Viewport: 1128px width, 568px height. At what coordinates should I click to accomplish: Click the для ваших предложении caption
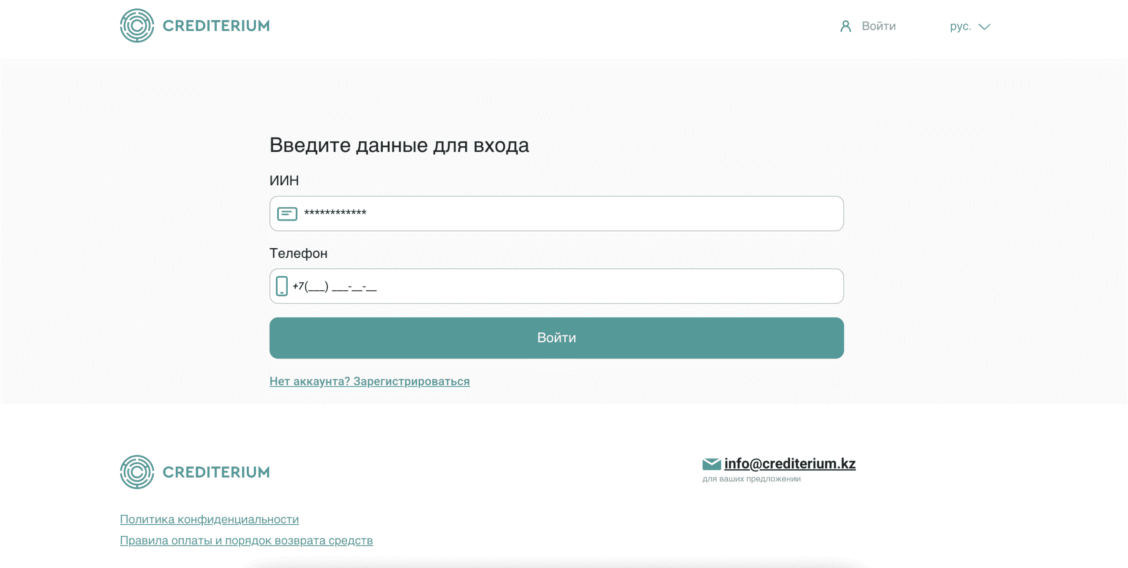click(x=751, y=479)
